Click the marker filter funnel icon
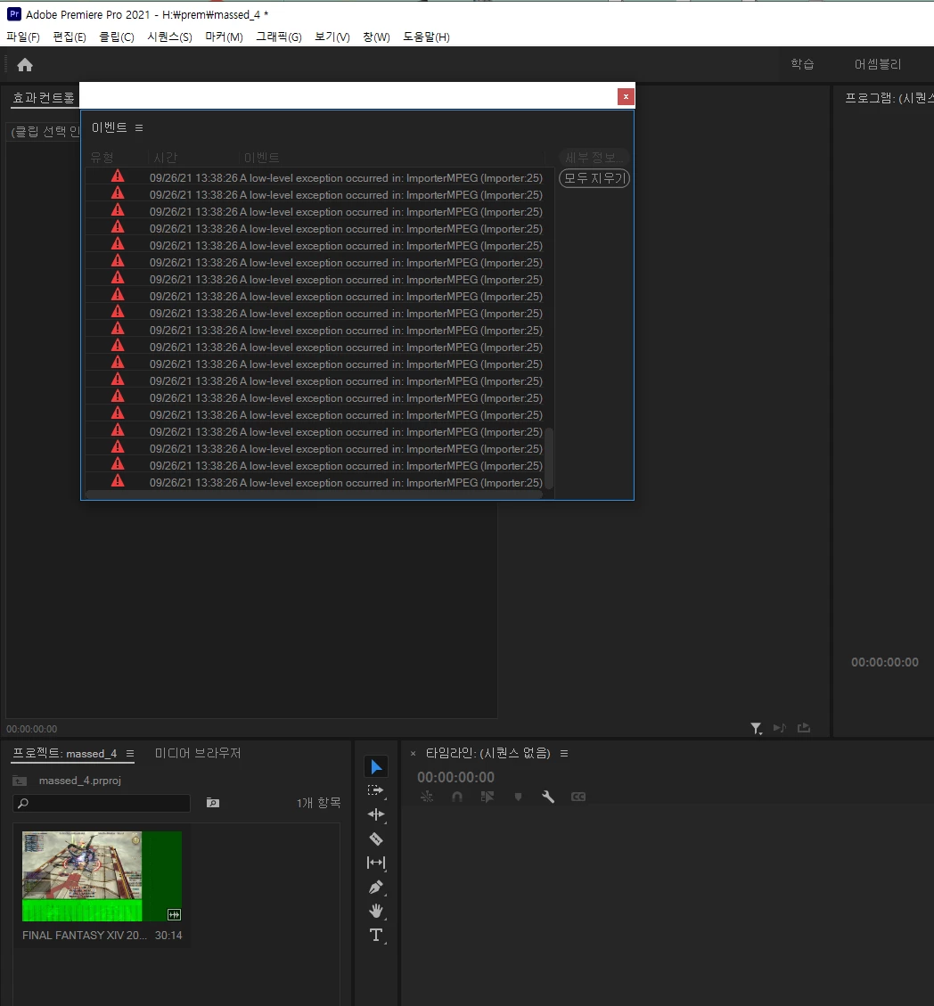The width and height of the screenshot is (934, 1006). tap(757, 728)
